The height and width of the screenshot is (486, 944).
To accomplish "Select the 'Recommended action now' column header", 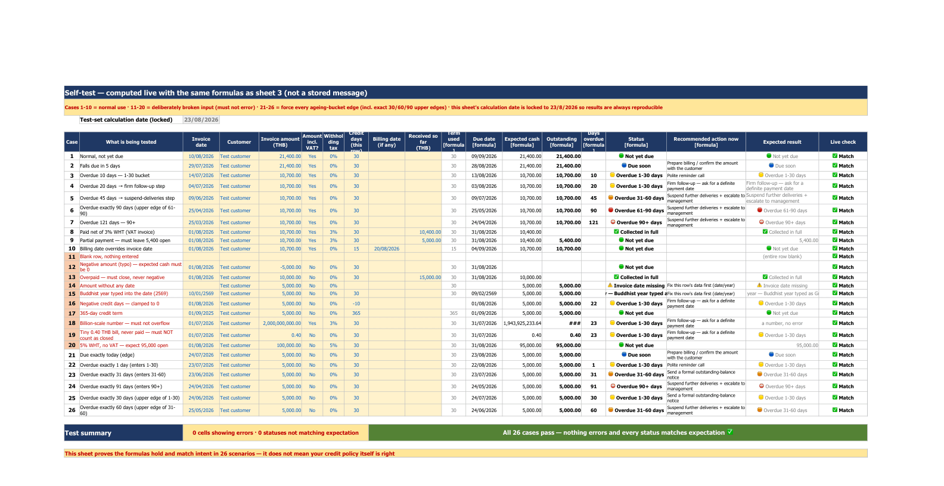I will click(706, 142).
